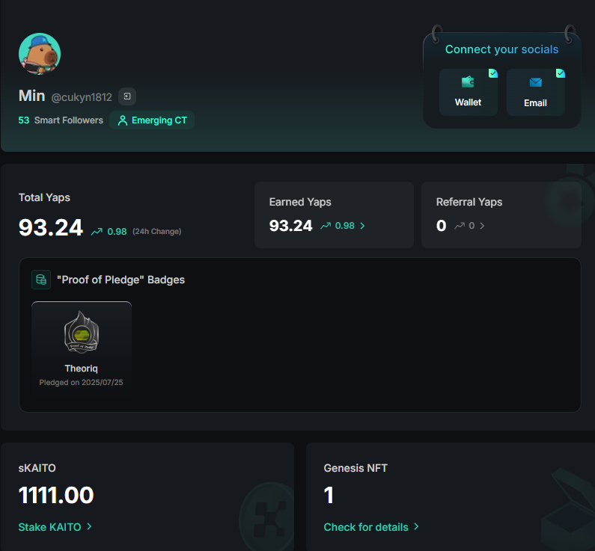595x551 pixels.
Task: Click the capybara profile avatar
Action: [40, 54]
